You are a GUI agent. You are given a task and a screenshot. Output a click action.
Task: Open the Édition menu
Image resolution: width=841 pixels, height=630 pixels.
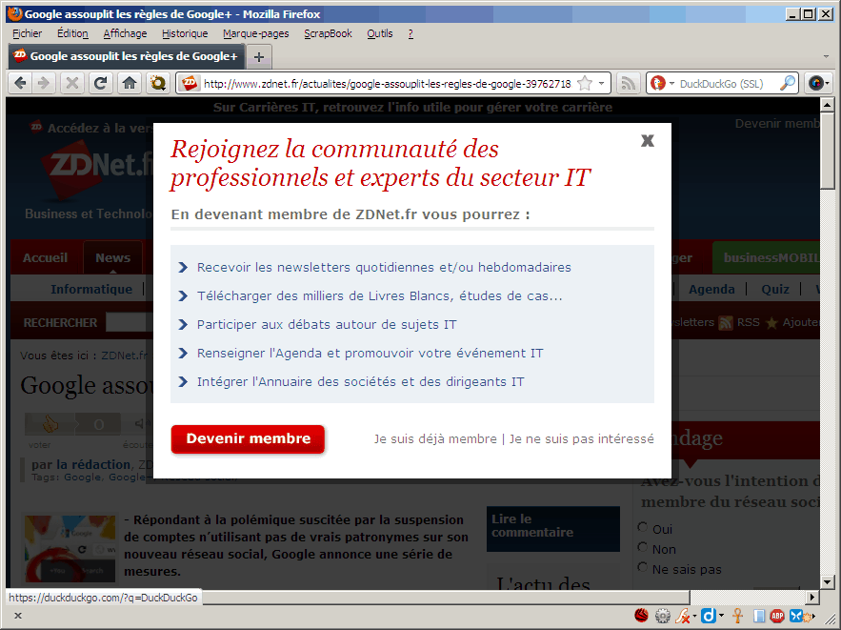coord(72,33)
